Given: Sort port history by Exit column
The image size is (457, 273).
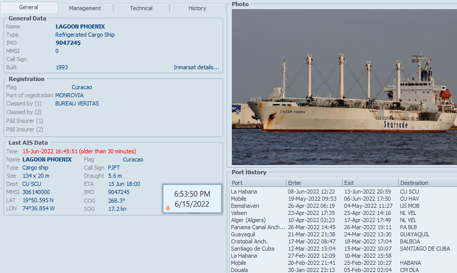Looking at the screenshot, I should [x=370, y=183].
